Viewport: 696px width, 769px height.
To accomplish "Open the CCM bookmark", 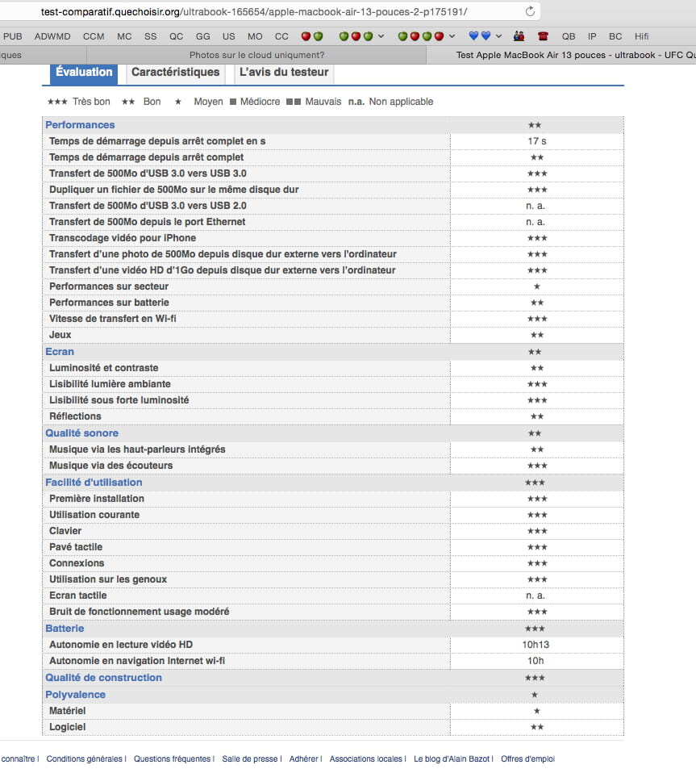I will tap(94, 36).
